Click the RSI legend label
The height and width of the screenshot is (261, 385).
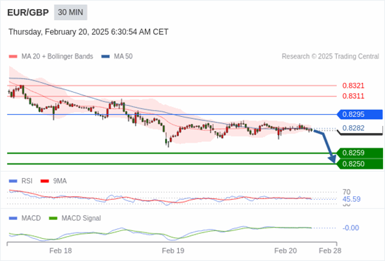tap(27, 181)
